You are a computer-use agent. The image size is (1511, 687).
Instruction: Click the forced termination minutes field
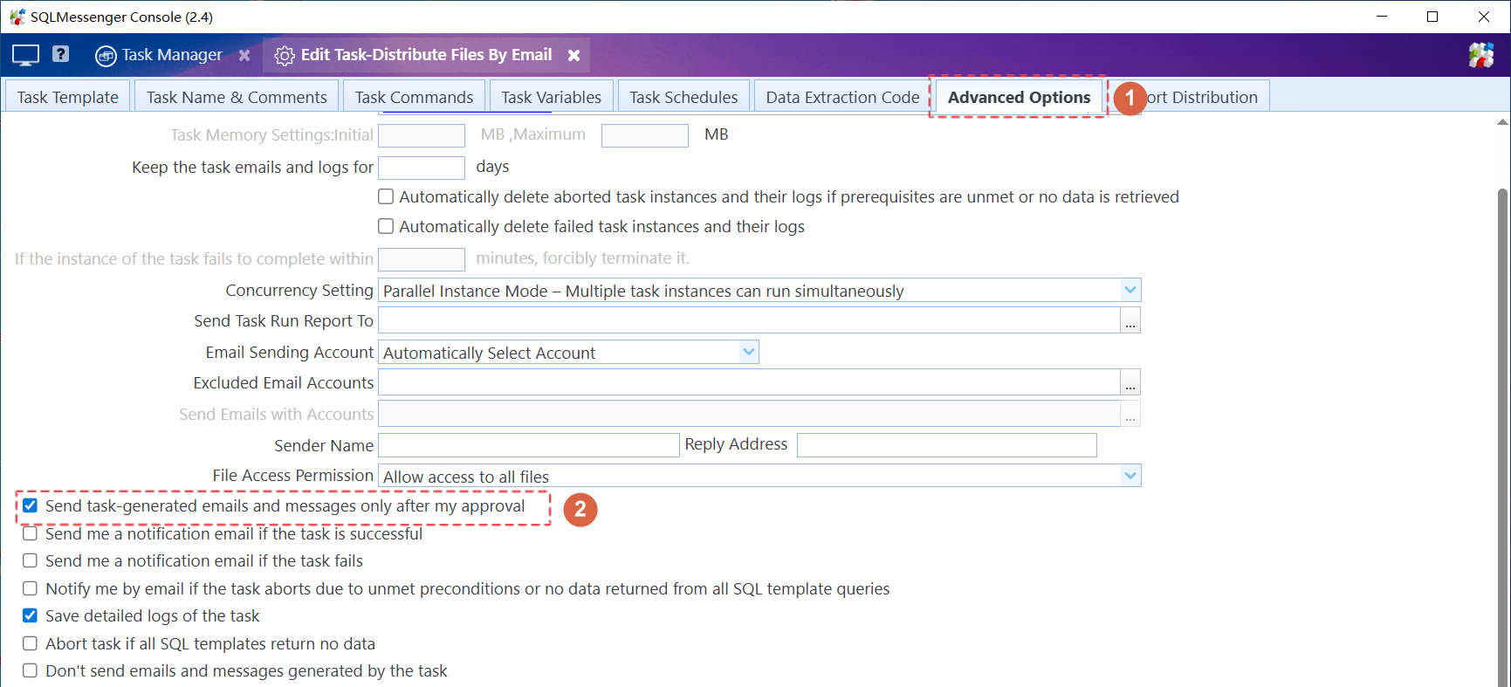[x=421, y=259]
